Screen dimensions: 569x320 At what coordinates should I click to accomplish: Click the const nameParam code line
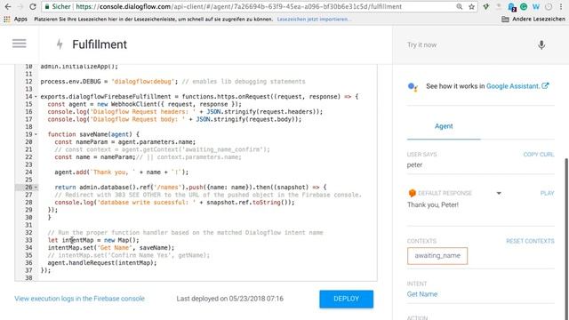[125, 142]
